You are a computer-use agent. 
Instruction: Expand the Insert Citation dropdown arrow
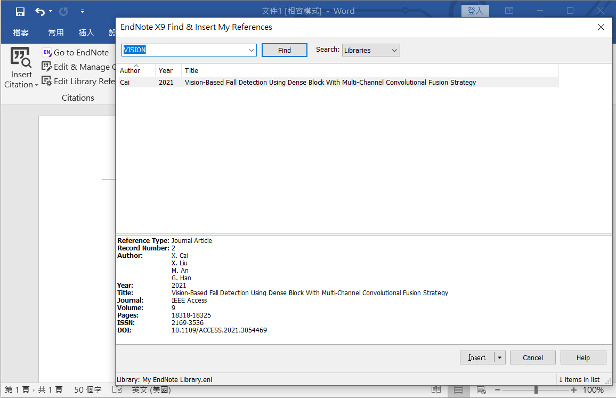pos(37,85)
